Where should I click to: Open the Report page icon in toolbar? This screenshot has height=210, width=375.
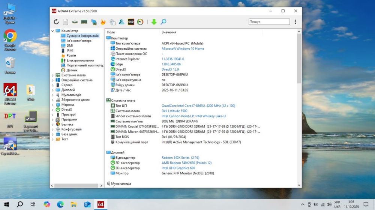65,22
